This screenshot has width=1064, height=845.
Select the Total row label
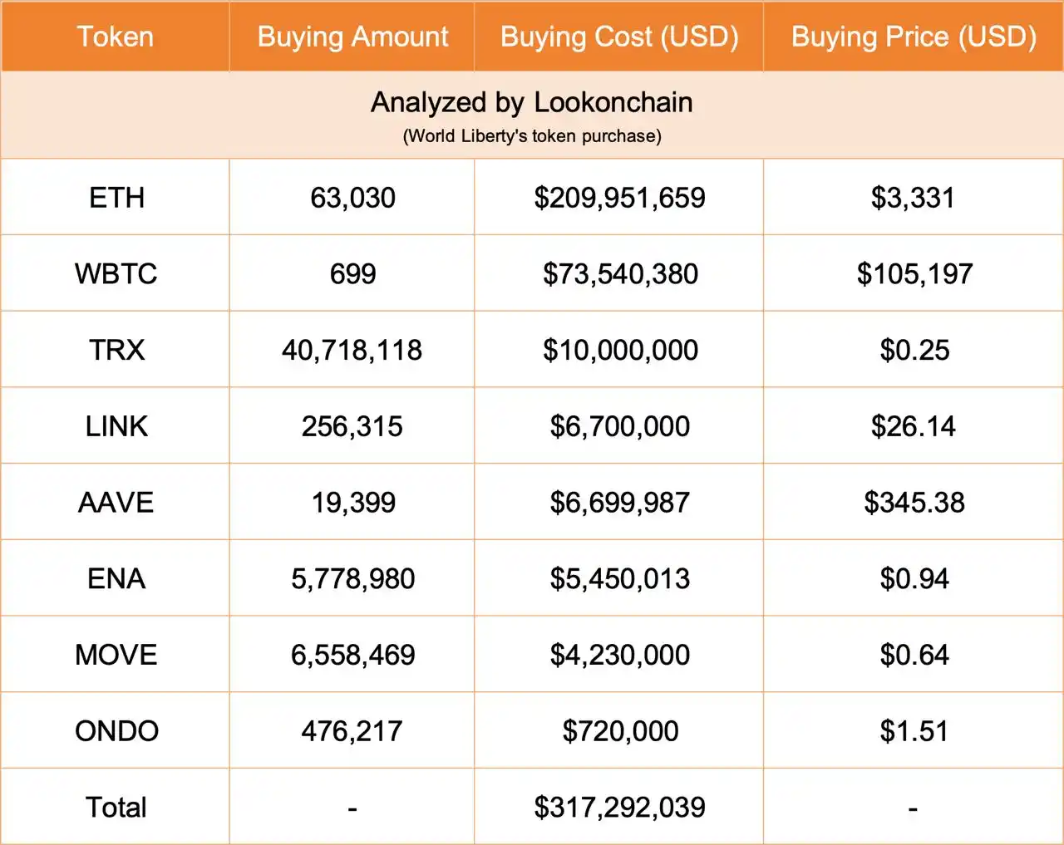click(116, 808)
